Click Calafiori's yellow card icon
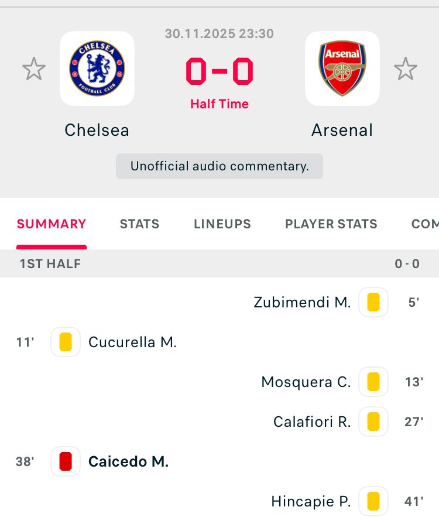439x524 pixels. tap(373, 422)
